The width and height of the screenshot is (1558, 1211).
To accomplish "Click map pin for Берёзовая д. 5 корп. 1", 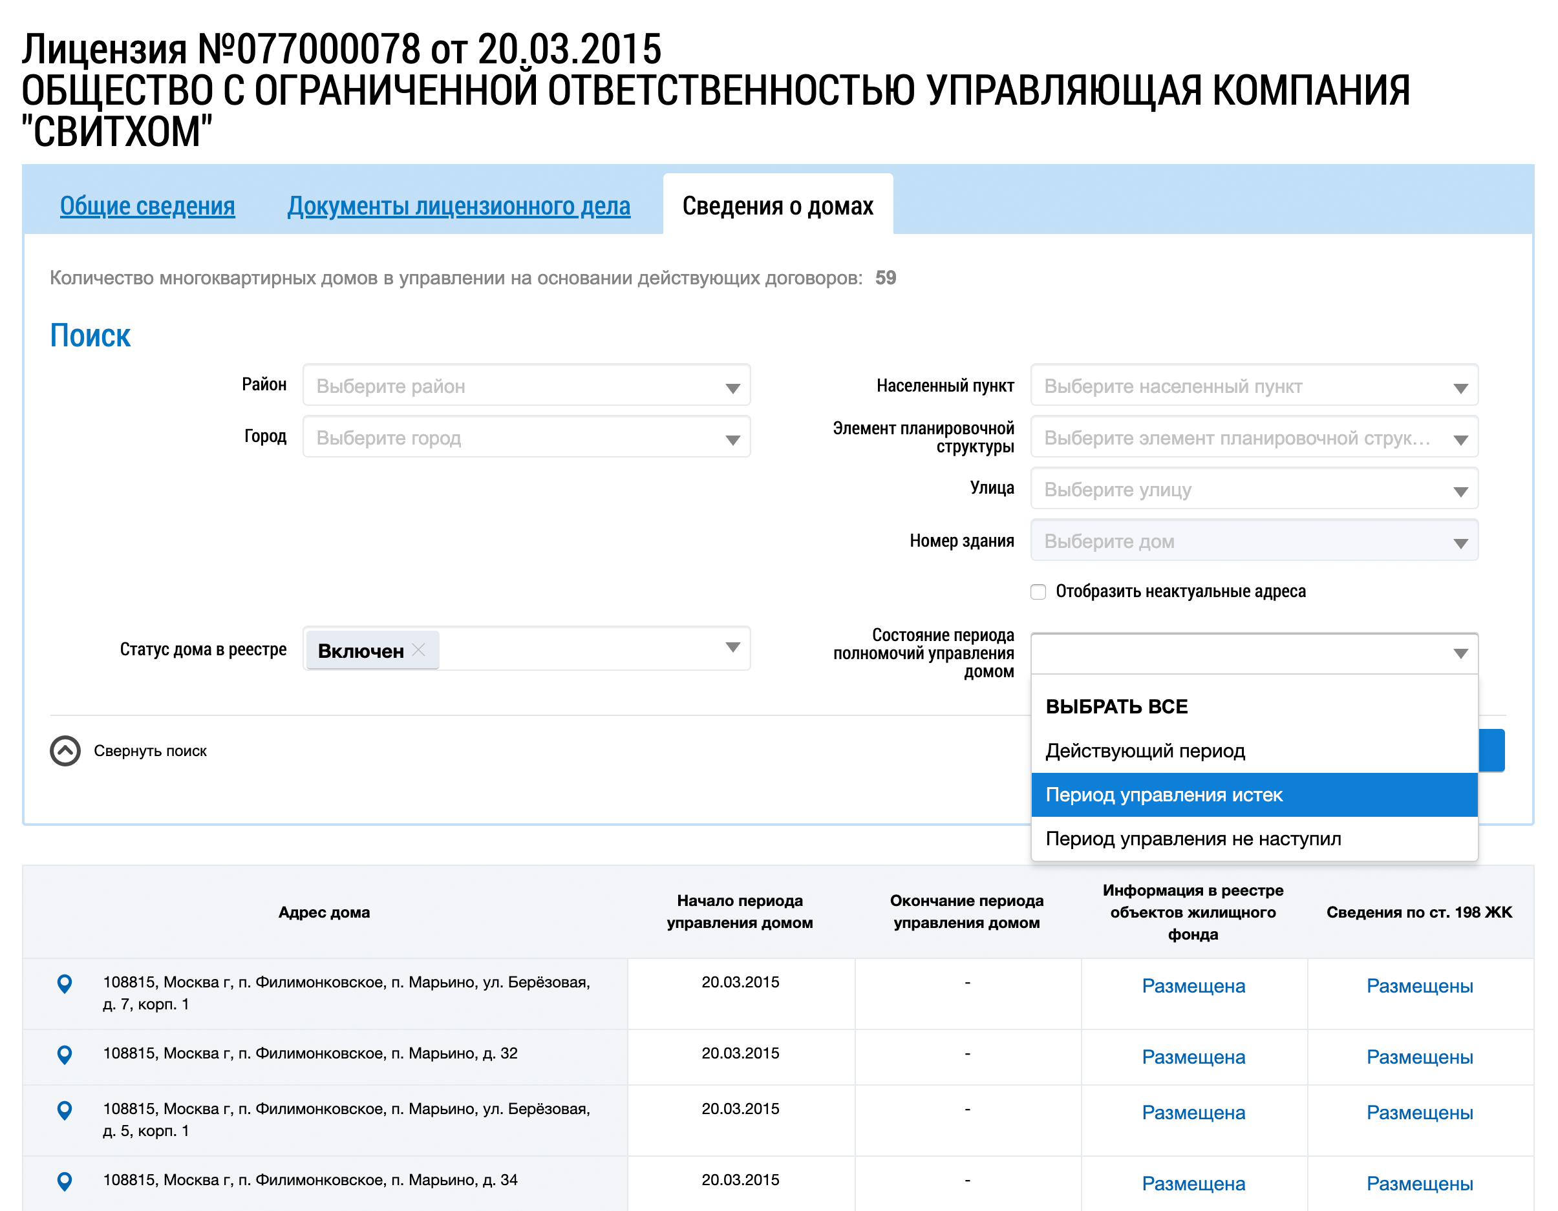I will tap(64, 1110).
